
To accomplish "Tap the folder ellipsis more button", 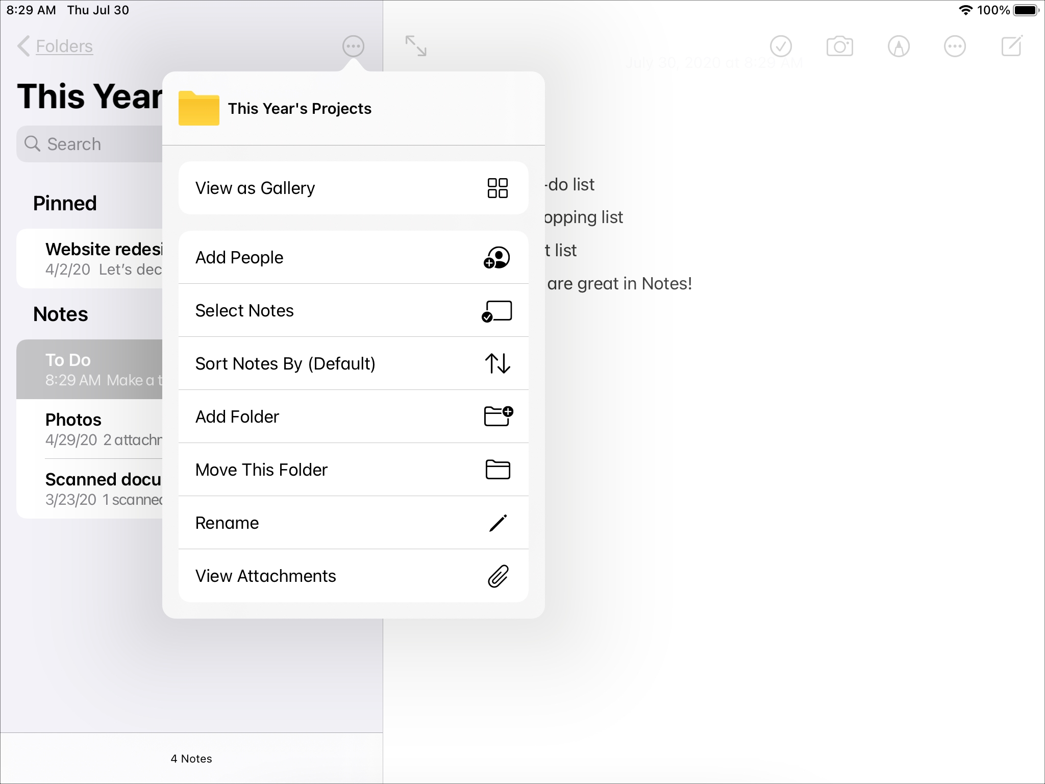I will click(353, 46).
